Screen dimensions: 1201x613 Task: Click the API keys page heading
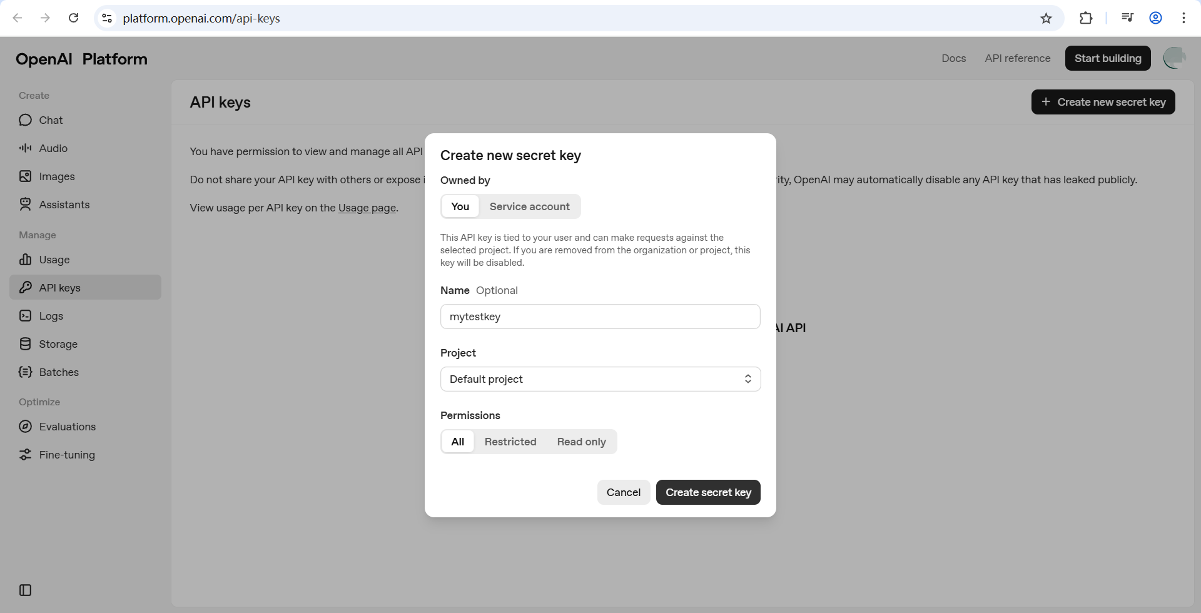(220, 103)
